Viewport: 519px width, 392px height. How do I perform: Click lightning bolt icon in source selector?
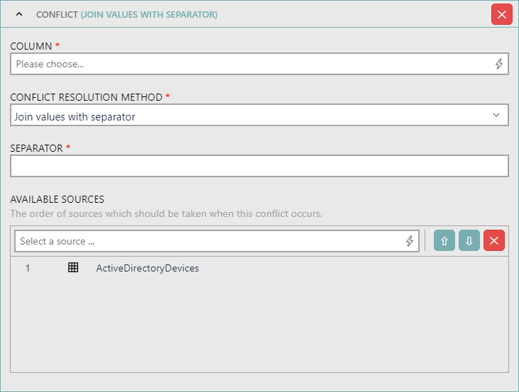410,241
